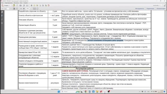The width and height of the screenshot is (167, 94).
Task: Click the Edit text and images icon
Action: pyautogui.click(x=24, y=5)
